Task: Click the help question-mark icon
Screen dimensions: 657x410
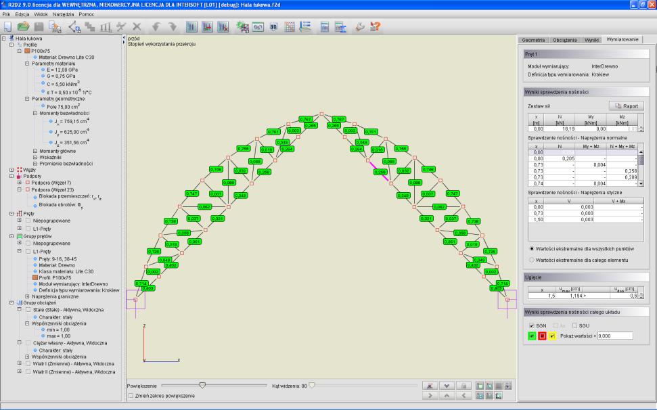Action: [x=375, y=27]
